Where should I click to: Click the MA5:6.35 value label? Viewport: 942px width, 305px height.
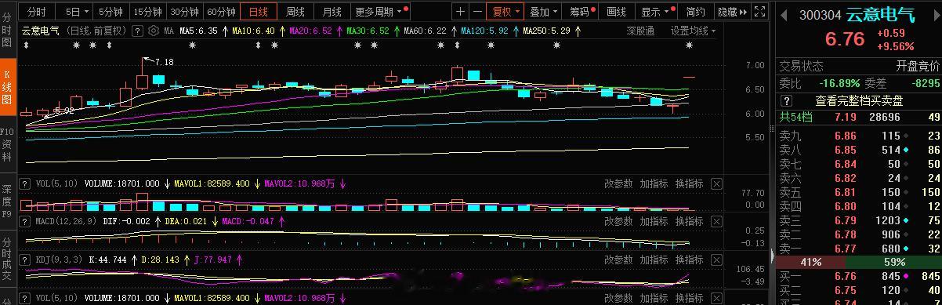coord(198,31)
